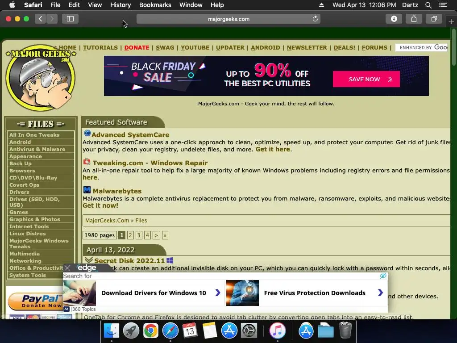Click the majorgeeks.com address bar
This screenshot has width=457, height=343.
228,19
